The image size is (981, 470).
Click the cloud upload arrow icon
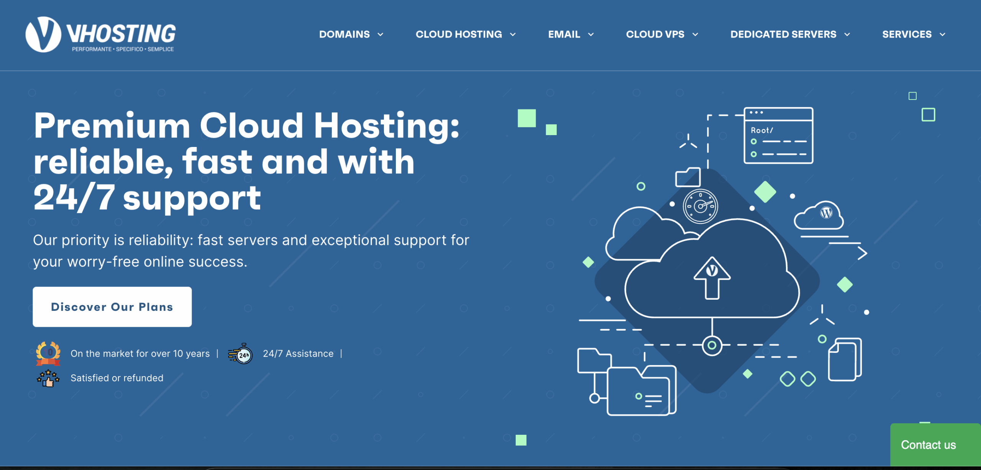[712, 278]
